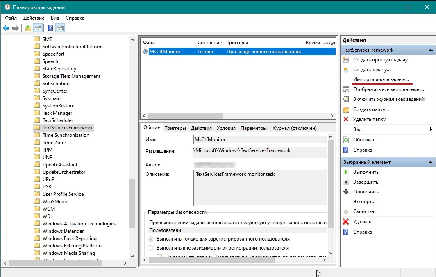The height and width of the screenshot is (277, 436).
Task: Click the task list scroll-right arrow
Action: tap(332, 116)
